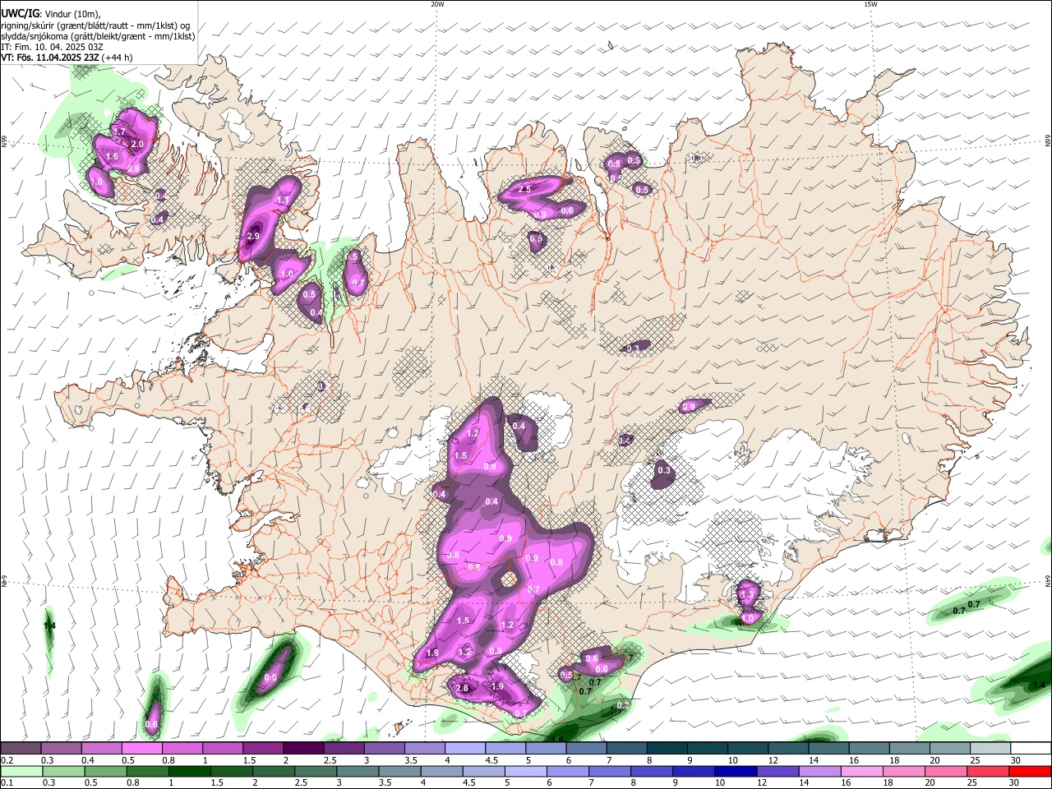1052x789 pixels.
Task: Click the 'IT: Fim. 10. 04. 2025 03Z' line
Action: click(52, 47)
